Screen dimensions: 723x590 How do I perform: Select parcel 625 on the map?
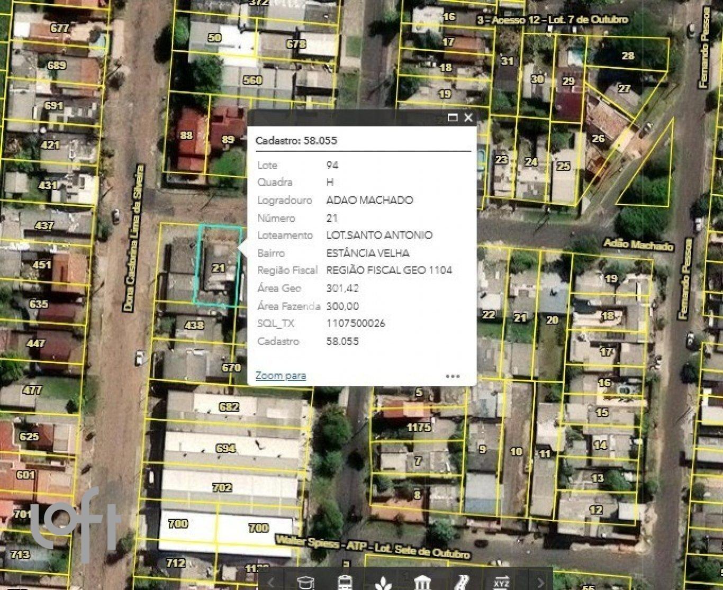point(29,436)
